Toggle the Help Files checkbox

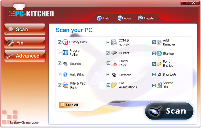(60, 74)
